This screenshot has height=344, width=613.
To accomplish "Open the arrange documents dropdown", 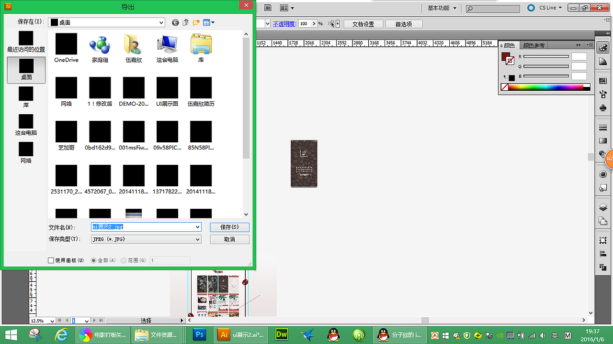I will [x=286, y=8].
